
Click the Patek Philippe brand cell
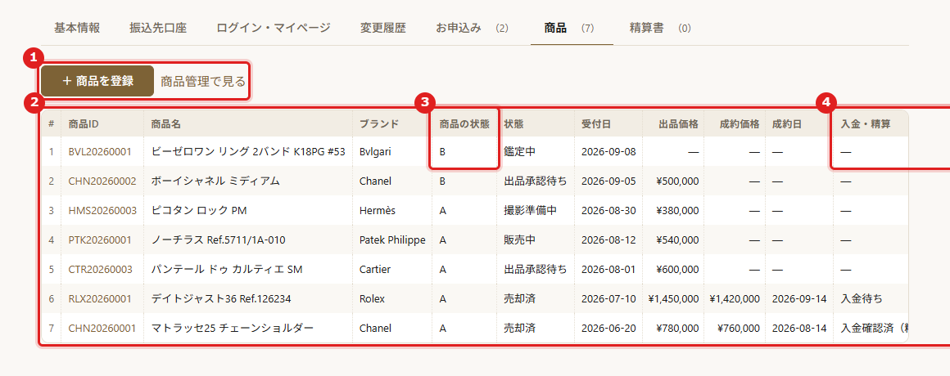[392, 240]
